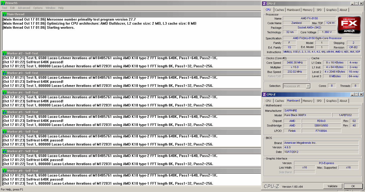This screenshot has height=192, width=365.
Task: Click the Model field Pure Black 990FX
Action: [x=308, y=115]
